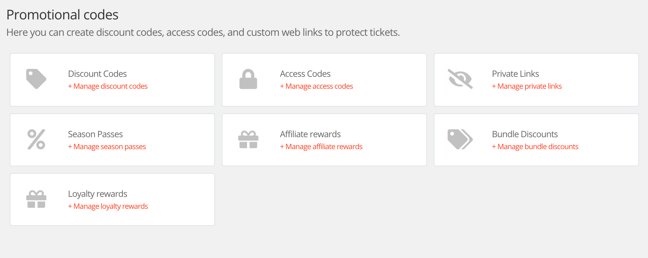Go to Manage season passes
The height and width of the screenshot is (258, 648).
click(x=107, y=147)
